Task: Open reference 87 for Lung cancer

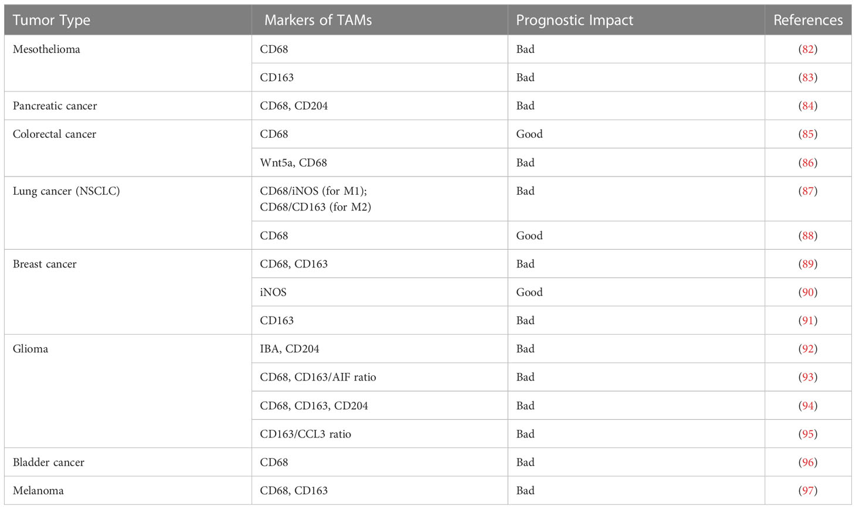Action: [808, 191]
